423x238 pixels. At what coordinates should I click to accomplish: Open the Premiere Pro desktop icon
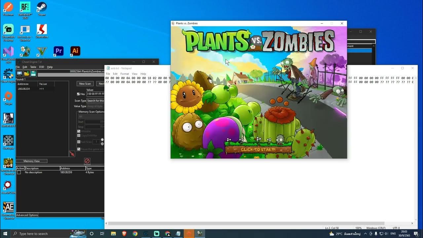(58, 51)
